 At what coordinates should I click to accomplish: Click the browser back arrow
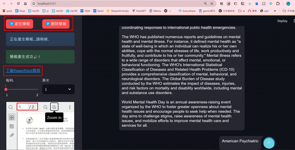[4, 3]
